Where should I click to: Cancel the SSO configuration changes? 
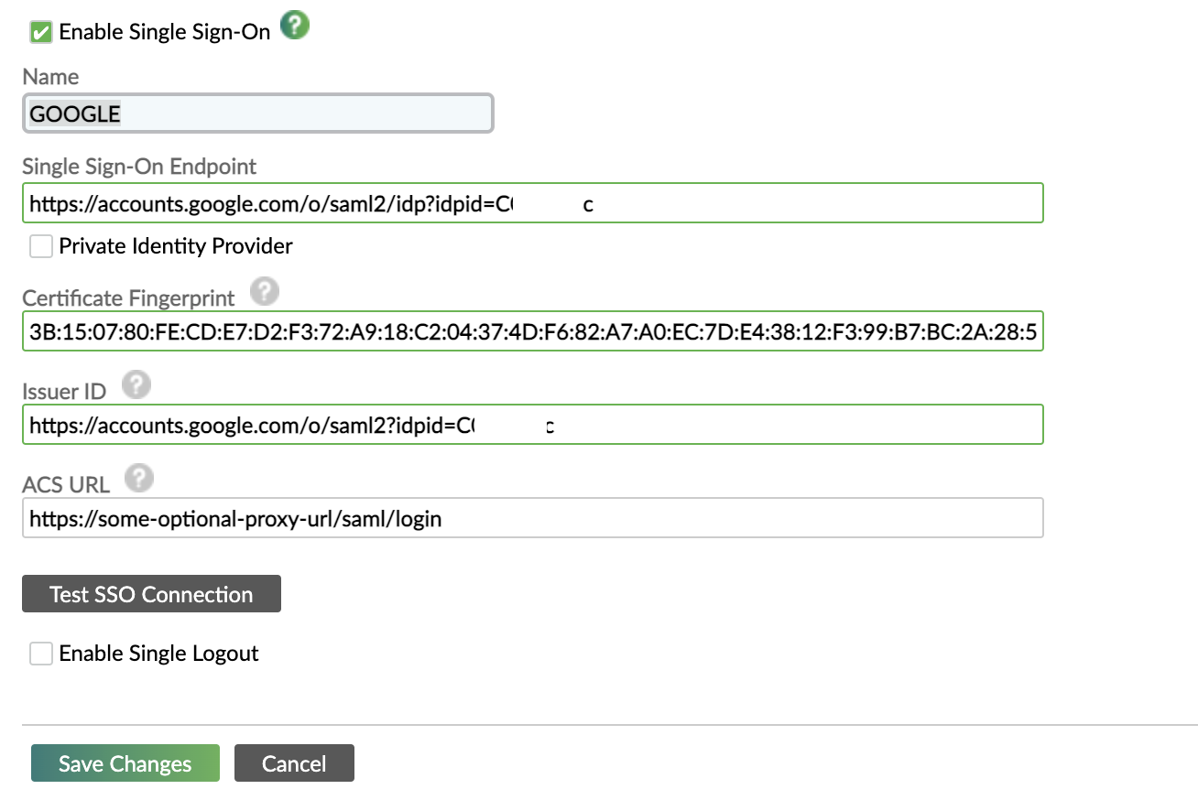[x=294, y=762]
